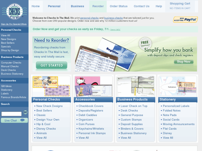The width and height of the screenshot is (202, 151).
Task: Click the GO search button
Action: click(x=25, y=112)
